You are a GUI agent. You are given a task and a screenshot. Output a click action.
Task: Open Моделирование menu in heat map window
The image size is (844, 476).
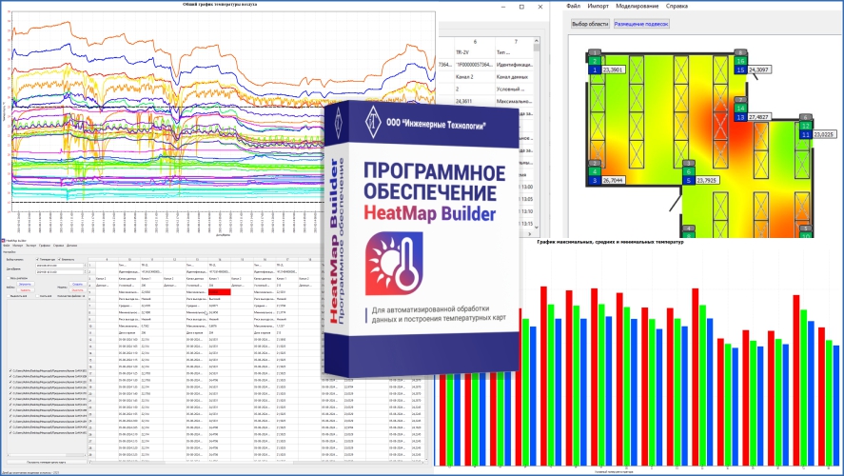[x=637, y=6]
